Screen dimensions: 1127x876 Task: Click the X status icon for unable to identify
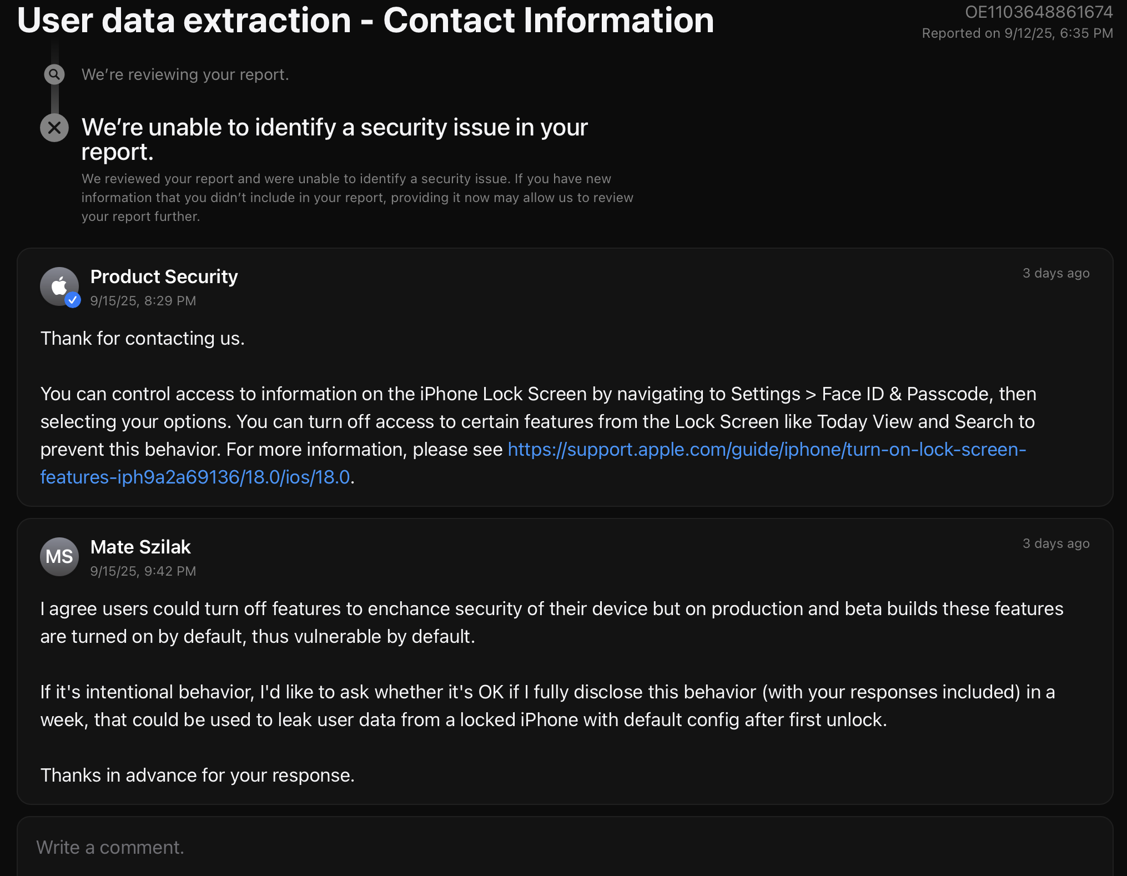click(x=54, y=128)
